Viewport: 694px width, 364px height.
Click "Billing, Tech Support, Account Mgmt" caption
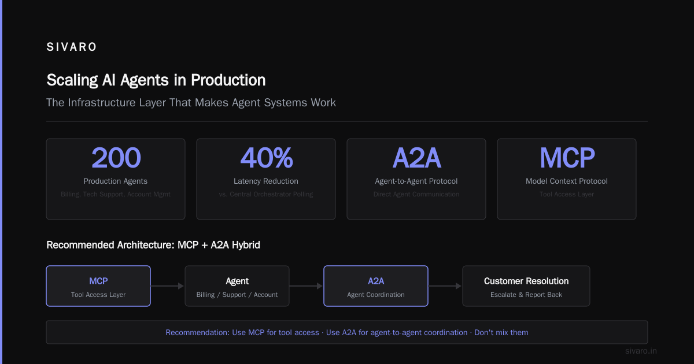pyautogui.click(x=116, y=194)
